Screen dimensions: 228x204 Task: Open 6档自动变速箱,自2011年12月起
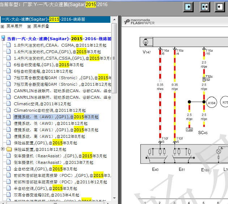point(43,71)
